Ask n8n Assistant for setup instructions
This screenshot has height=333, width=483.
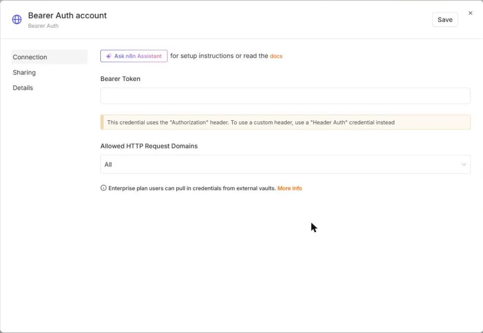[x=134, y=56]
